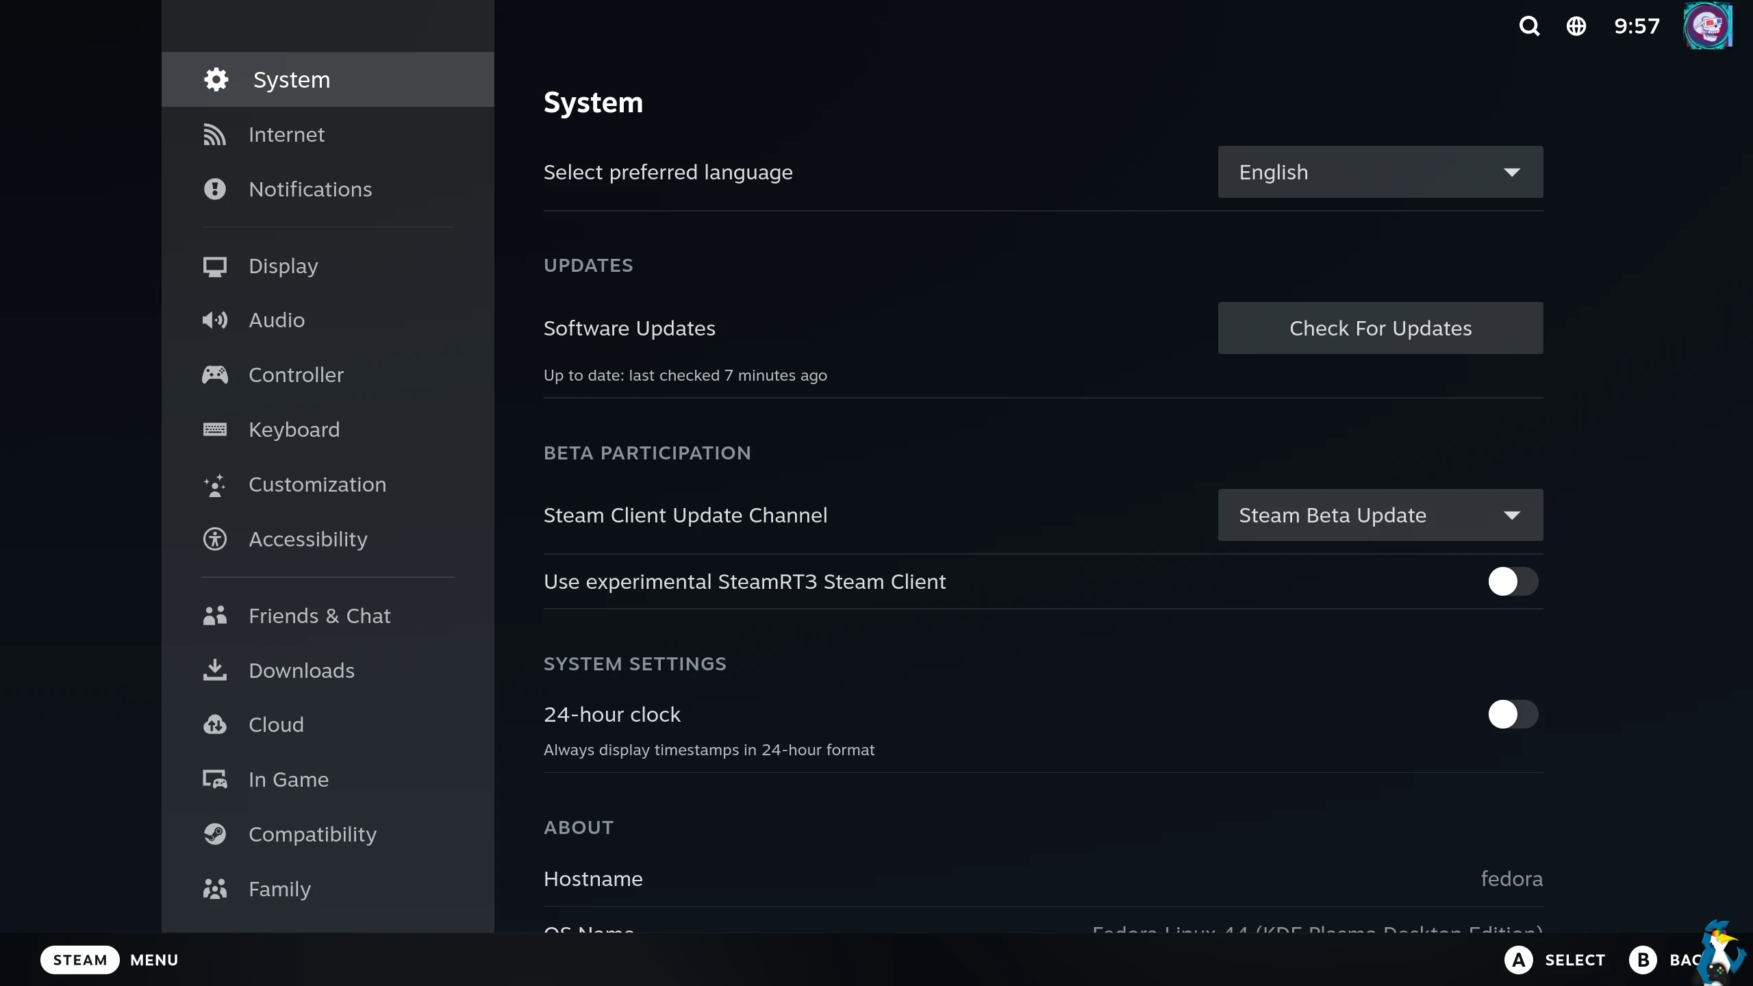Click the Cloud icon in sidebar
This screenshot has height=986, width=1753.
point(215,724)
